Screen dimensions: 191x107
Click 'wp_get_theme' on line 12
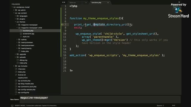tap(91, 40)
